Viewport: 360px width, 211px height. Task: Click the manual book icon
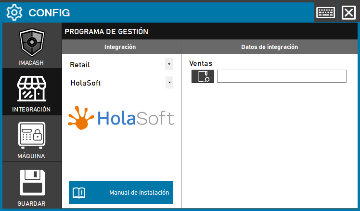tap(78, 193)
